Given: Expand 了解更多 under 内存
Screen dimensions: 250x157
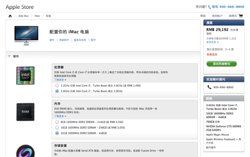Looking at the screenshot, I should click(60, 116).
